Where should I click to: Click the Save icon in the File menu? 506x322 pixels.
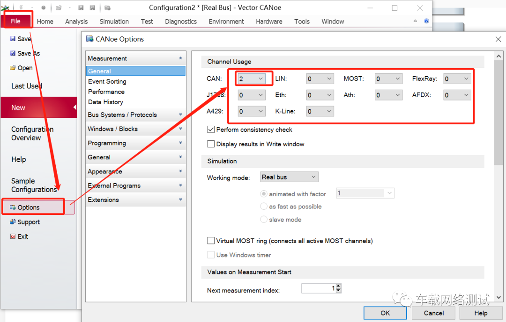click(x=13, y=39)
